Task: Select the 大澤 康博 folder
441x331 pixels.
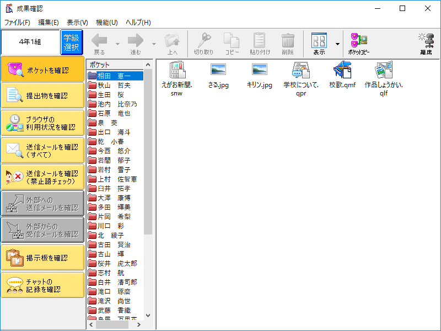Action: [109, 198]
